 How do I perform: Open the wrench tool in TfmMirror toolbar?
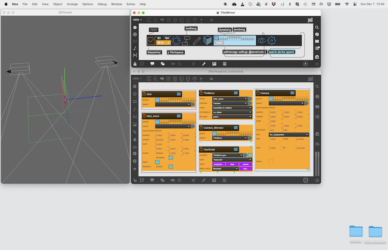(204, 64)
